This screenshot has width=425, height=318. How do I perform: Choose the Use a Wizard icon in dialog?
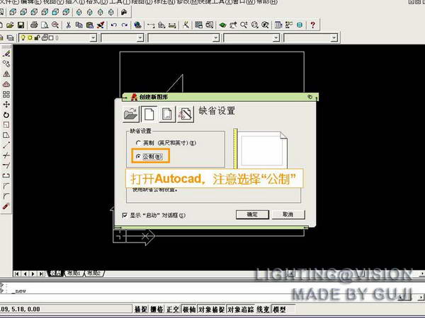186,114
